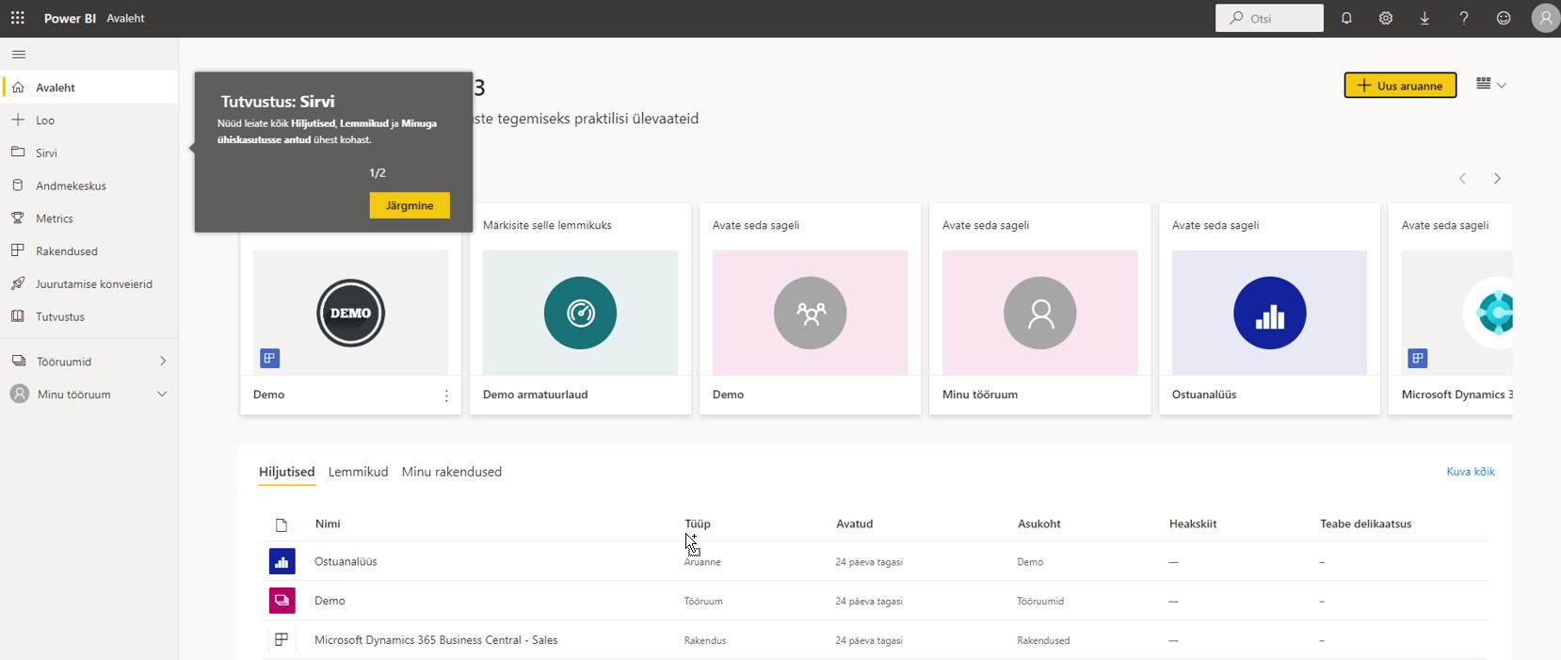The height and width of the screenshot is (660, 1561).
Task: Click the Ostuanalüüs report icon in list
Action: coord(282,561)
